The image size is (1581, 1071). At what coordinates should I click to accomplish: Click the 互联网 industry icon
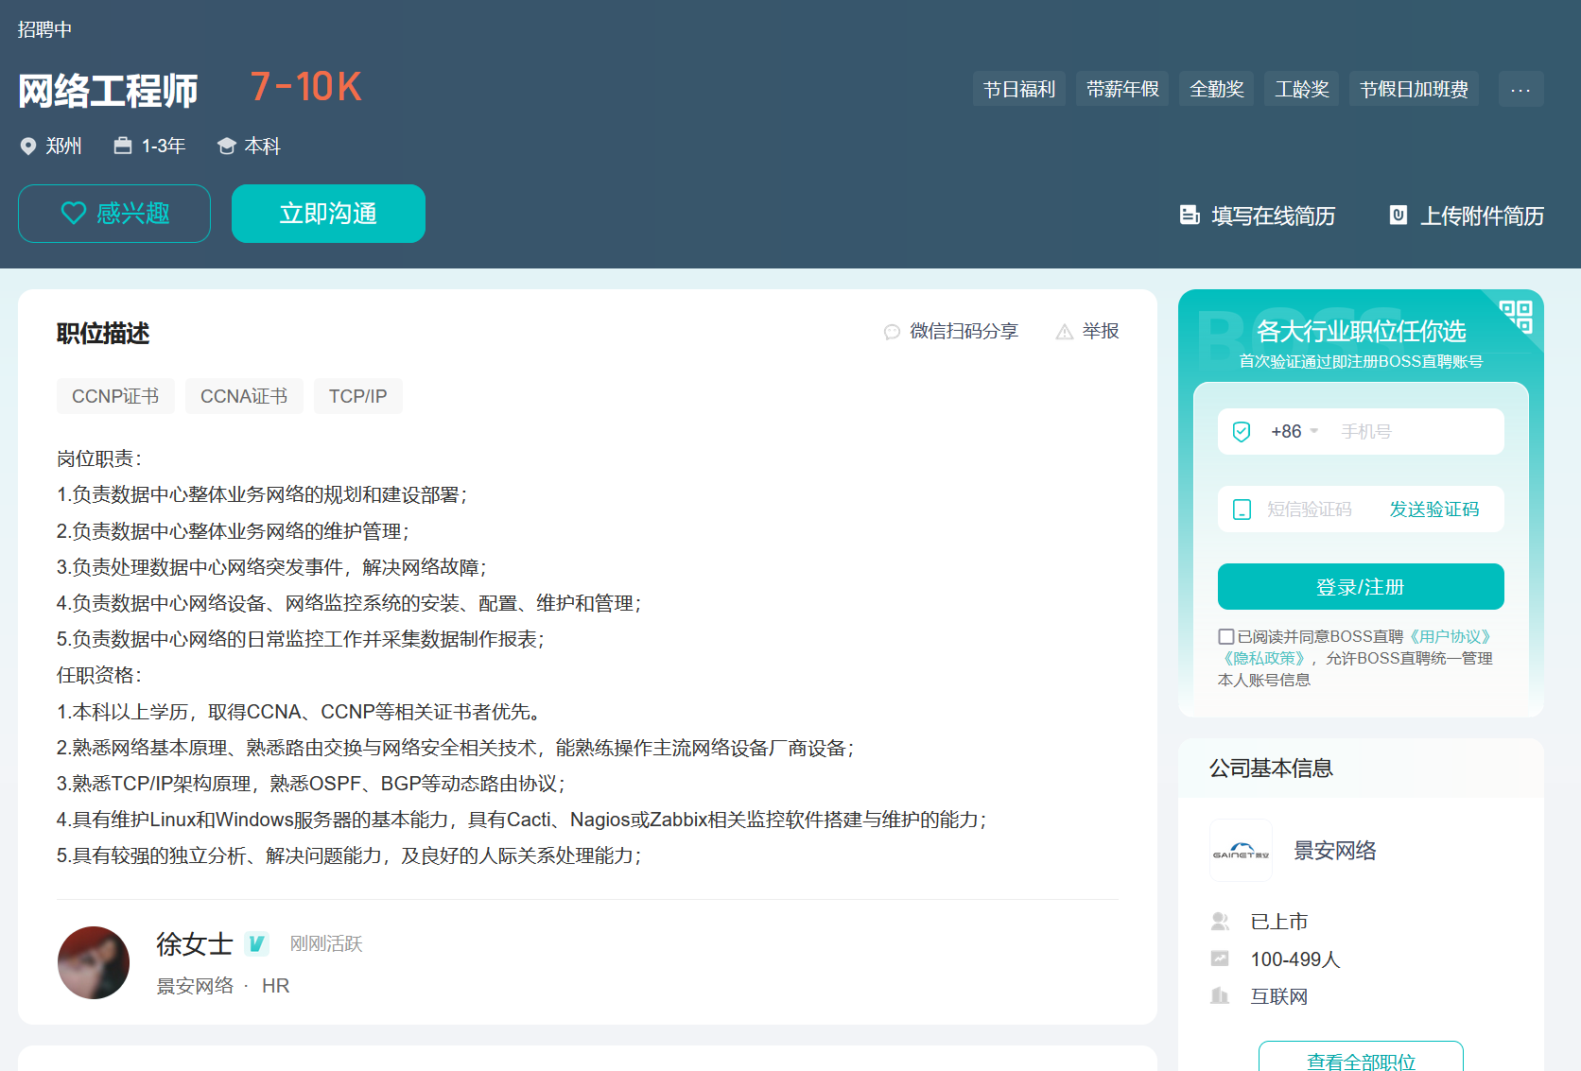1220,996
